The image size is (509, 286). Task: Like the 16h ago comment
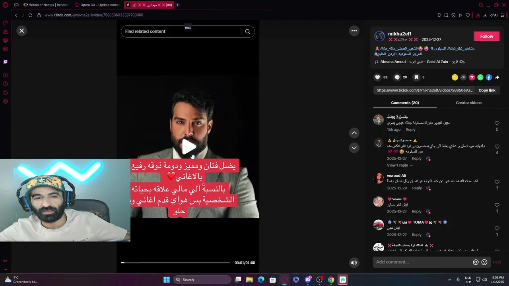tap(497, 124)
